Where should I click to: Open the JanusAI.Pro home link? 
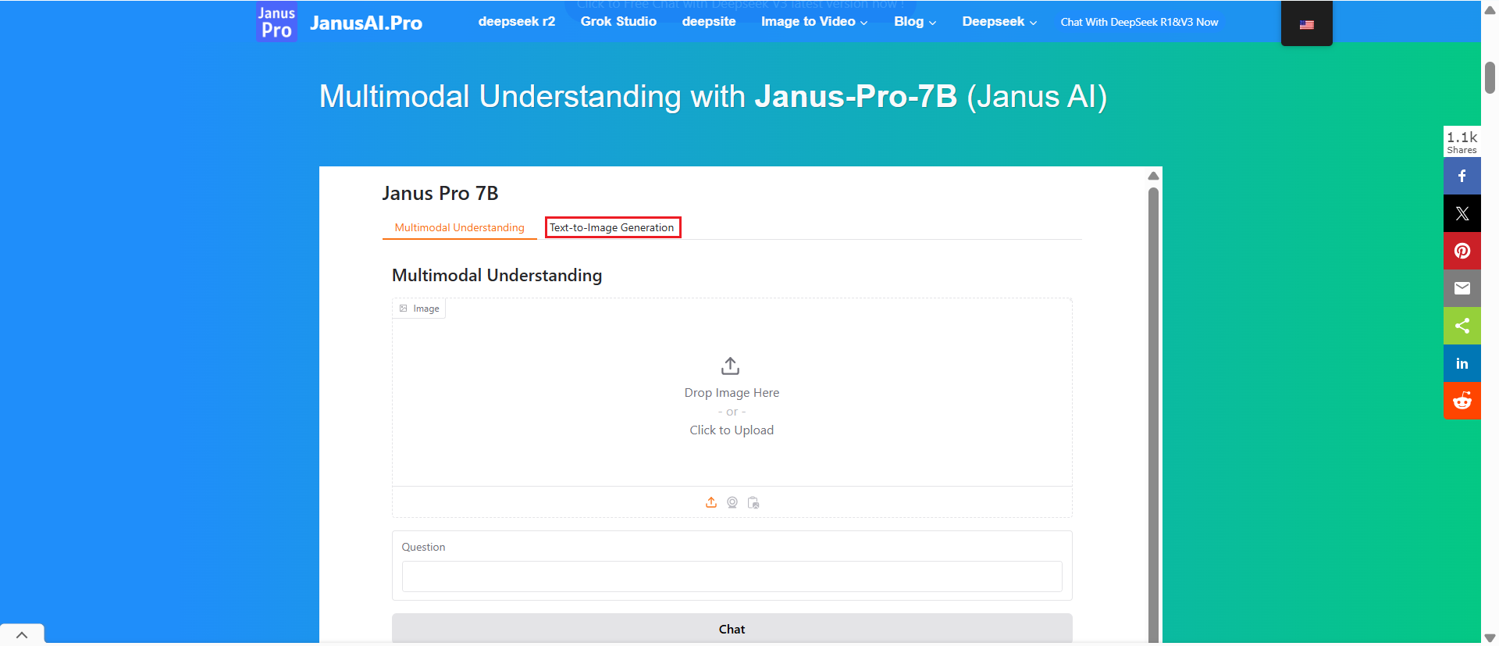point(366,23)
